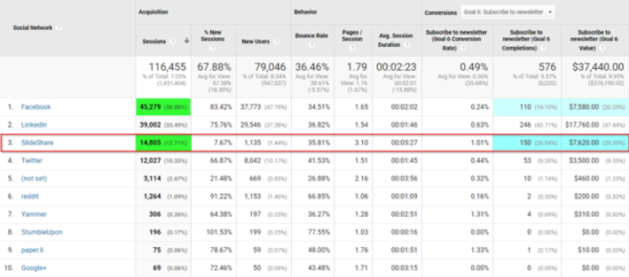Viewport: 629px width, 277px height.
Task: Open help icon for Goal 6 Conversion Rate
Action: click(x=463, y=48)
